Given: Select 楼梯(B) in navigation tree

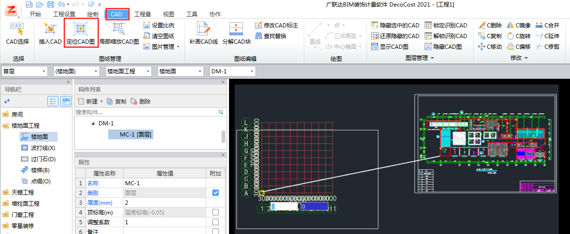Looking at the screenshot, I should coord(35,170).
